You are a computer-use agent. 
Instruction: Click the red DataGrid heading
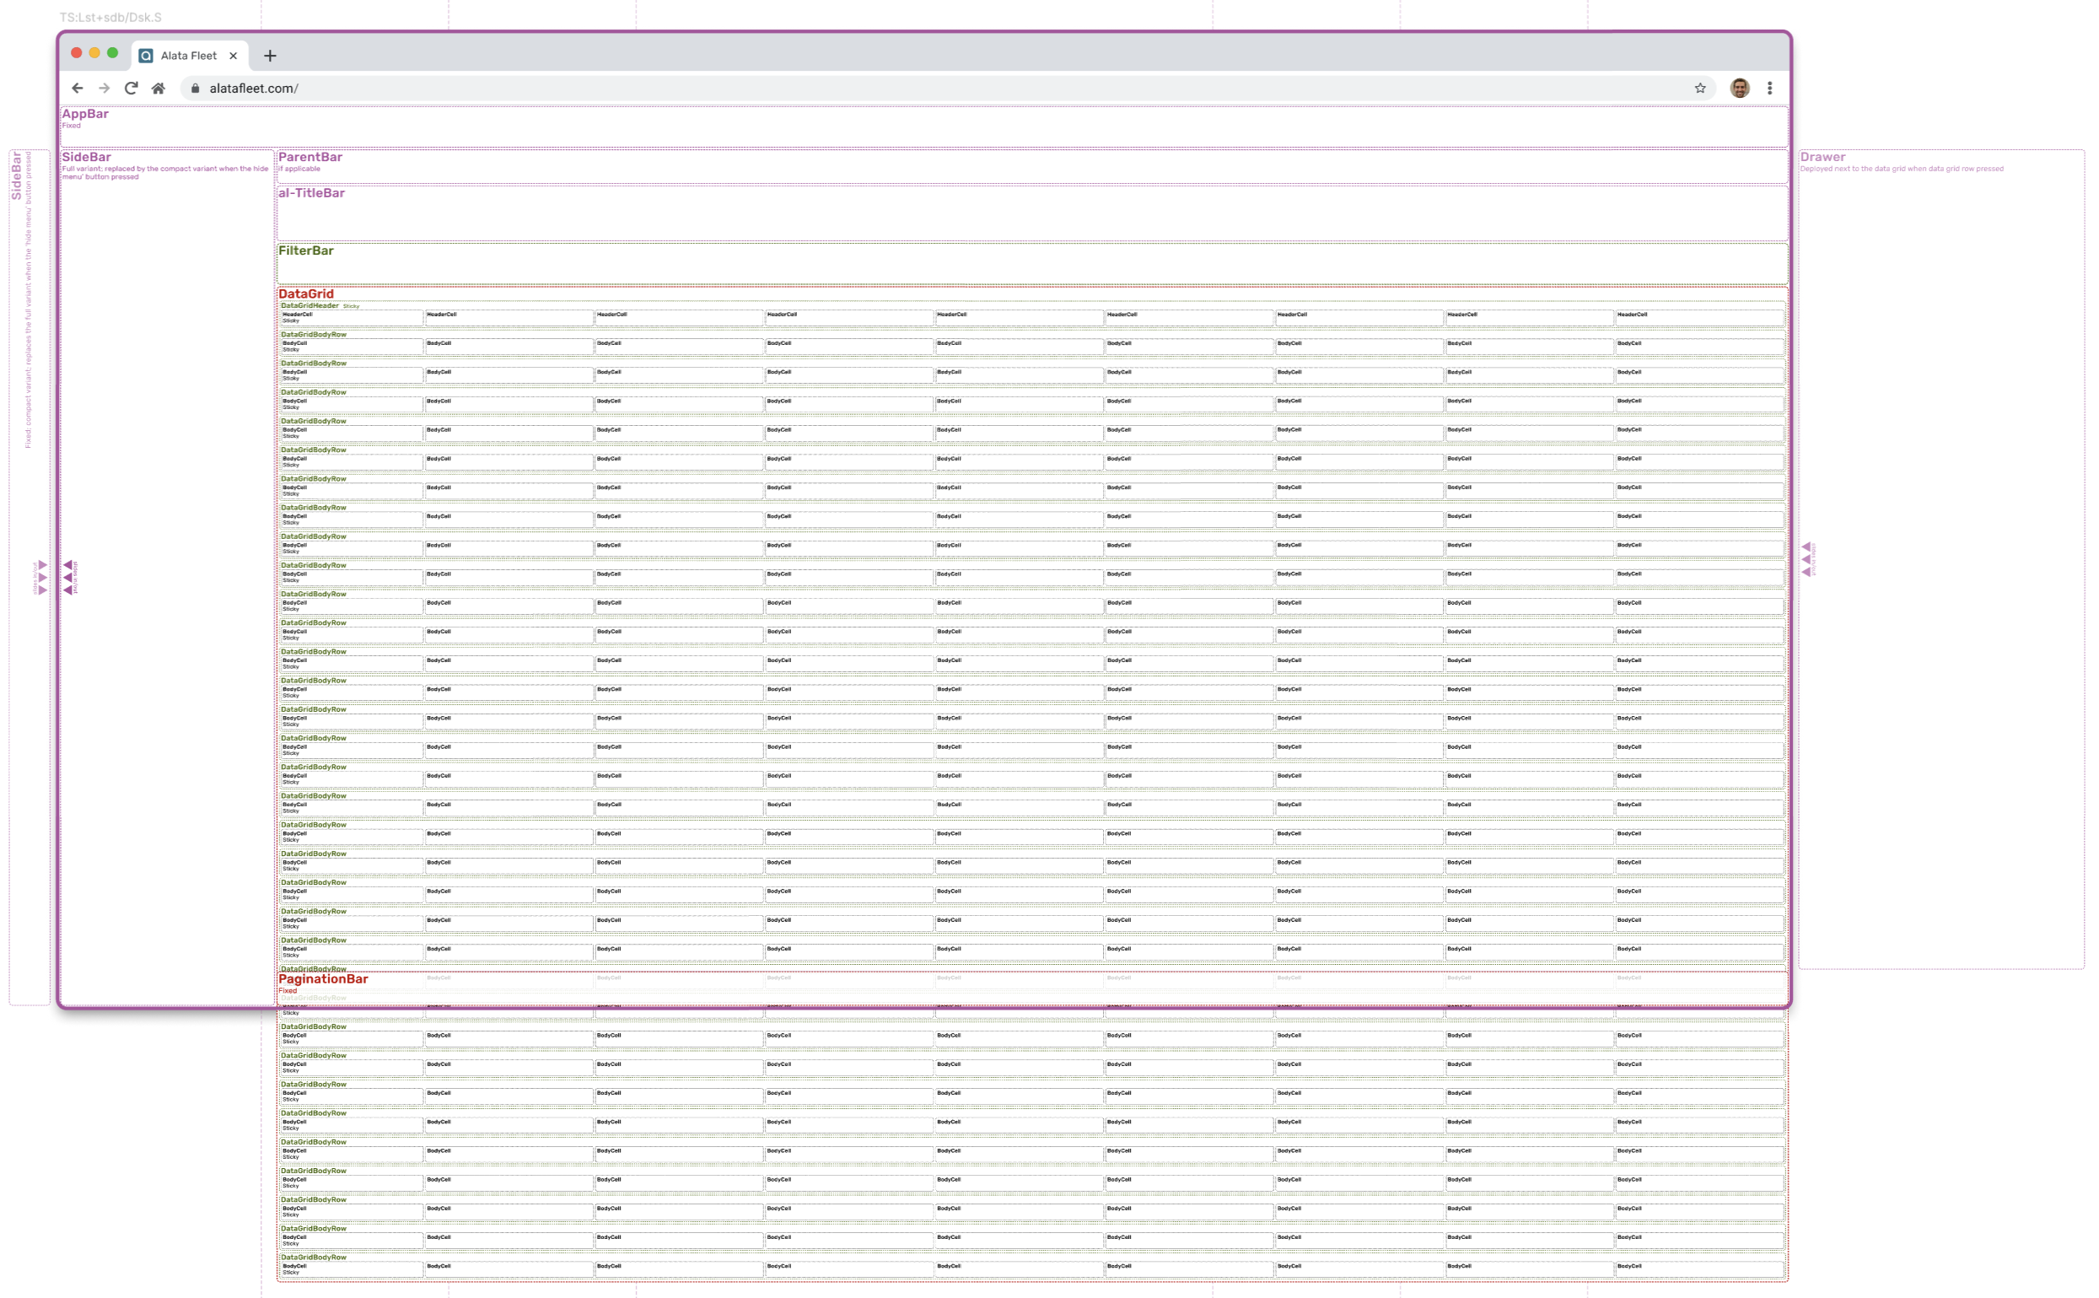tap(305, 294)
